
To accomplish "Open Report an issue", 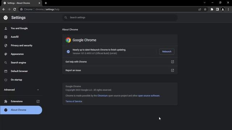I will click(x=120, y=70).
